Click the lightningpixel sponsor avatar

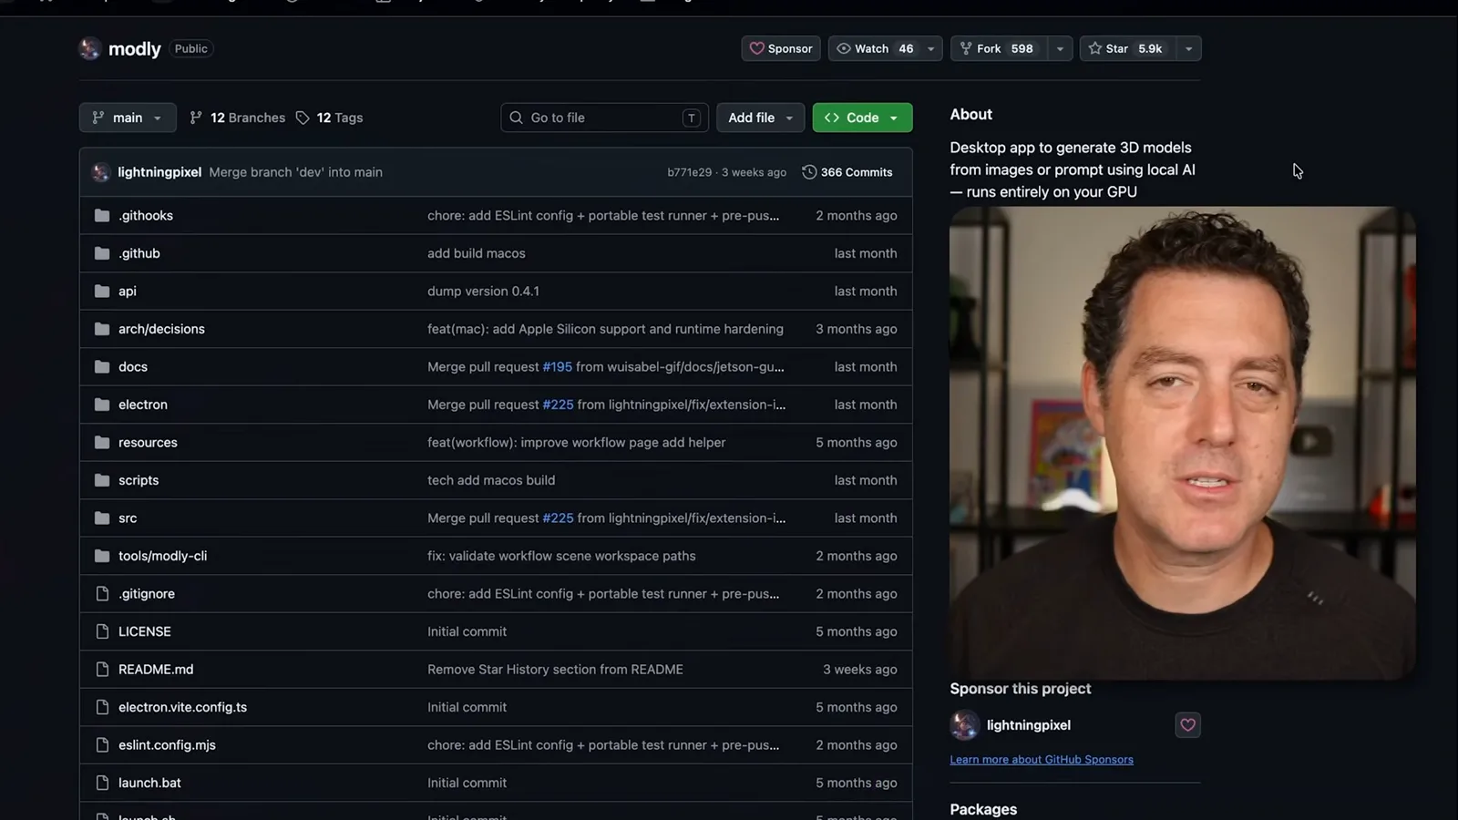pos(964,725)
